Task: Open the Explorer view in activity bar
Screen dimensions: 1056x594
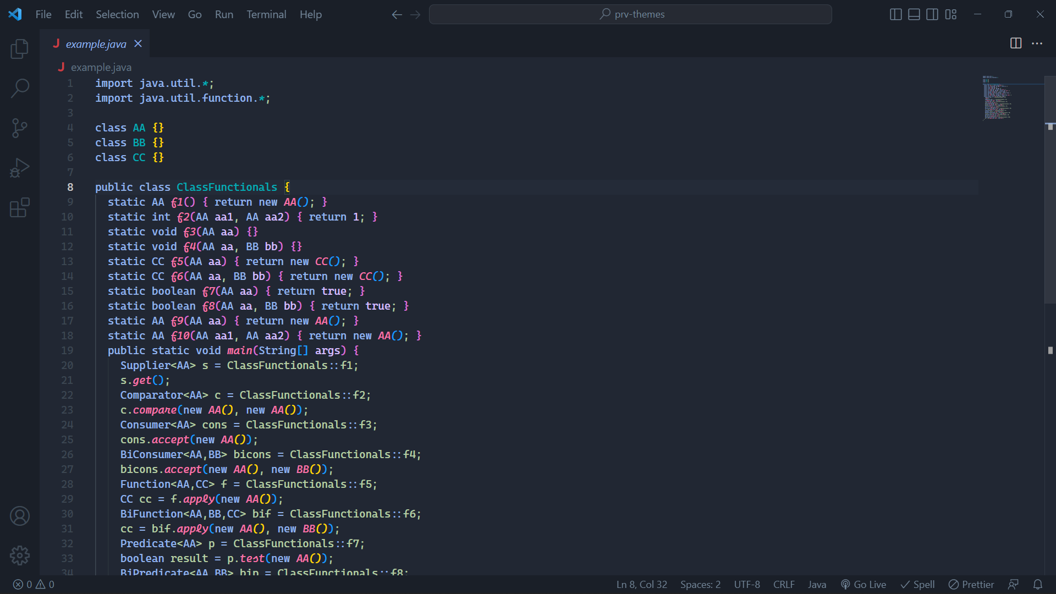Action: [20, 49]
